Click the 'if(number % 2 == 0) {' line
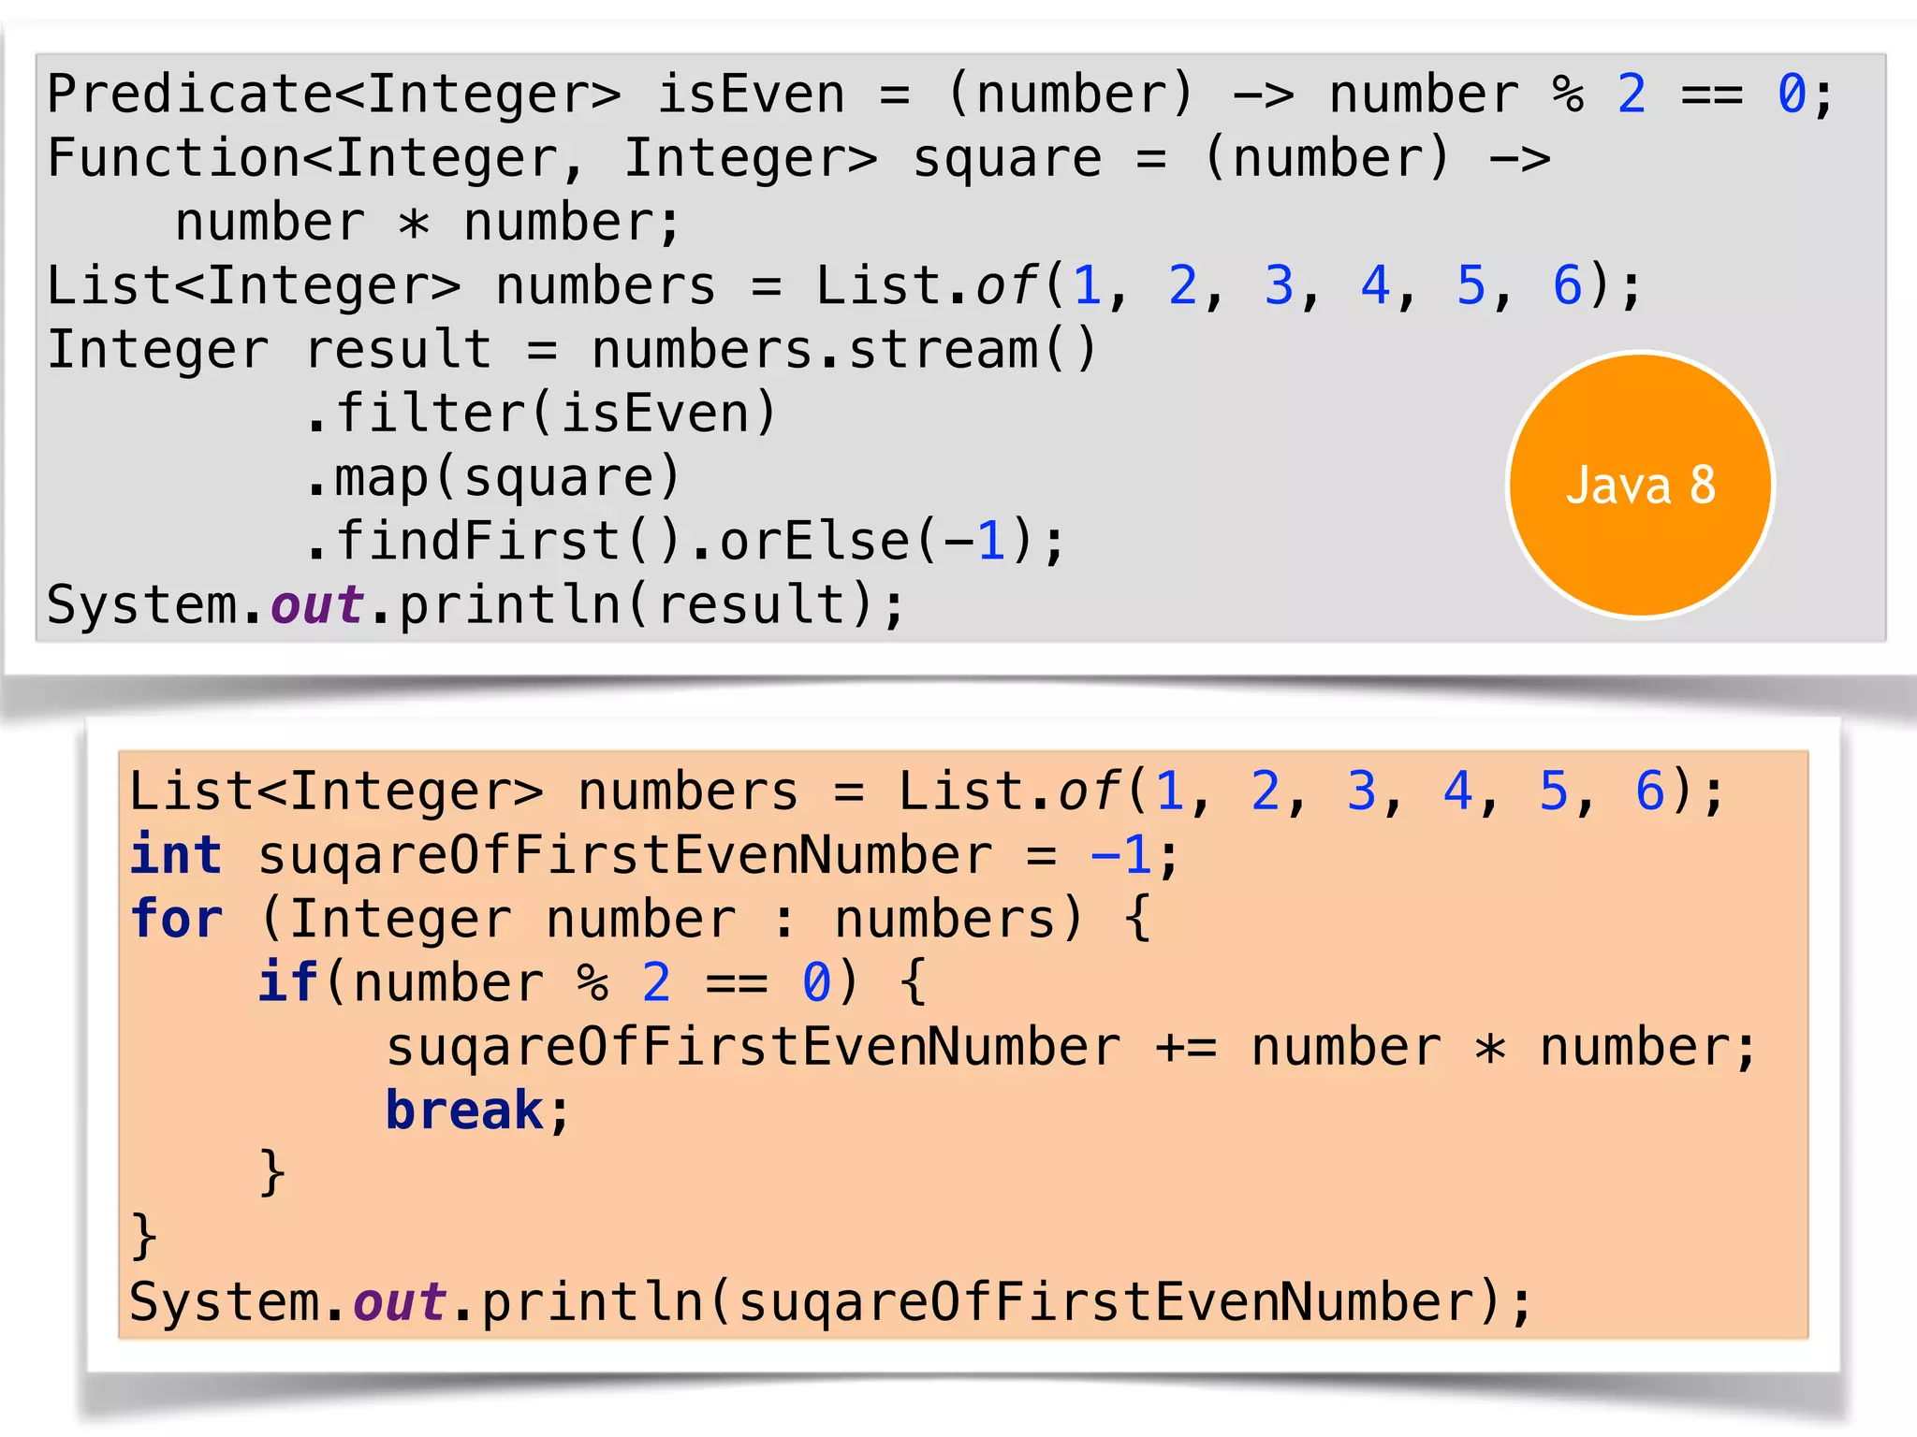 coord(593,983)
